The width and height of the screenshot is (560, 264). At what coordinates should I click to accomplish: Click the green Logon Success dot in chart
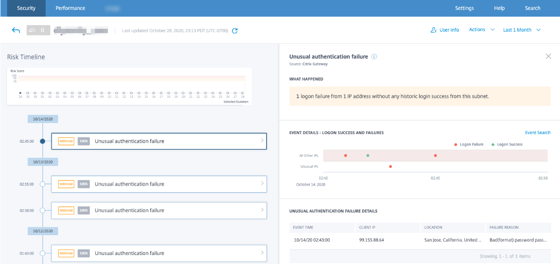click(x=368, y=155)
